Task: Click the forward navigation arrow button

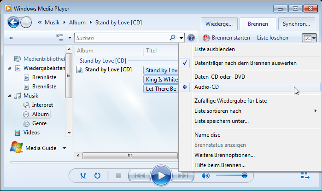Action: coord(26,22)
